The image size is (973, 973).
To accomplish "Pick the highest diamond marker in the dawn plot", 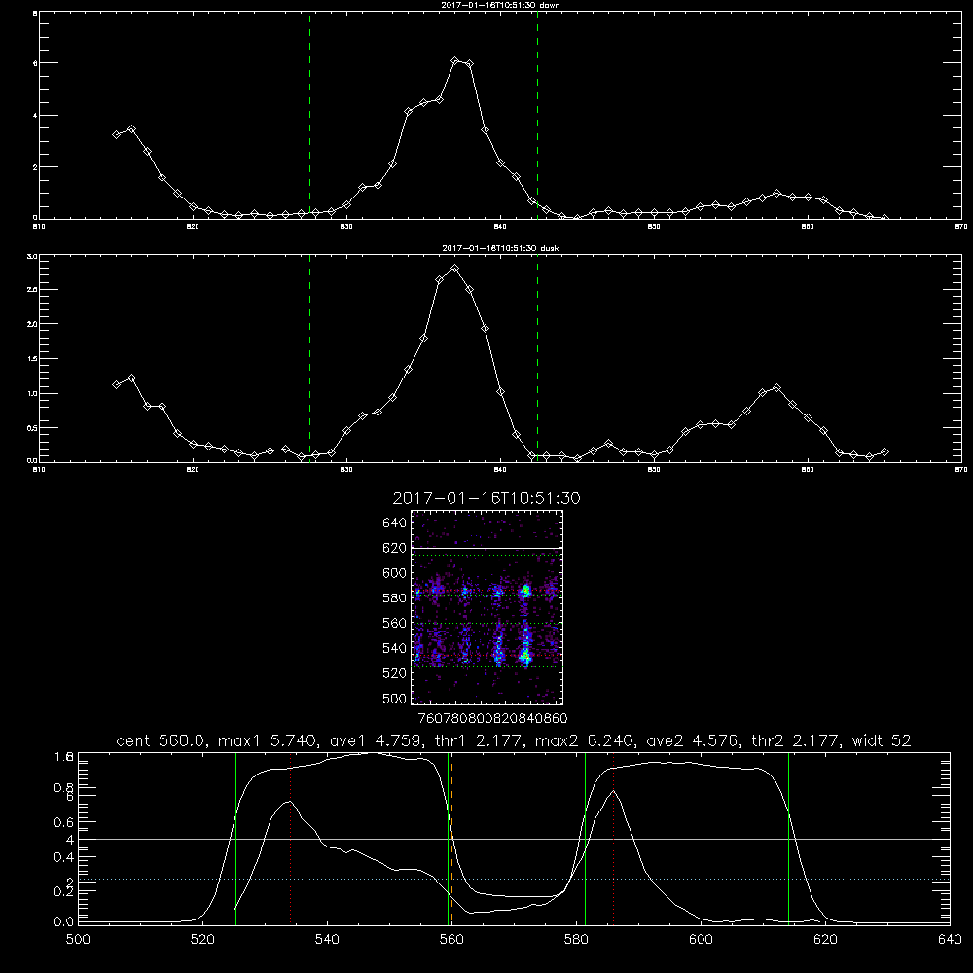I will pos(454,60).
